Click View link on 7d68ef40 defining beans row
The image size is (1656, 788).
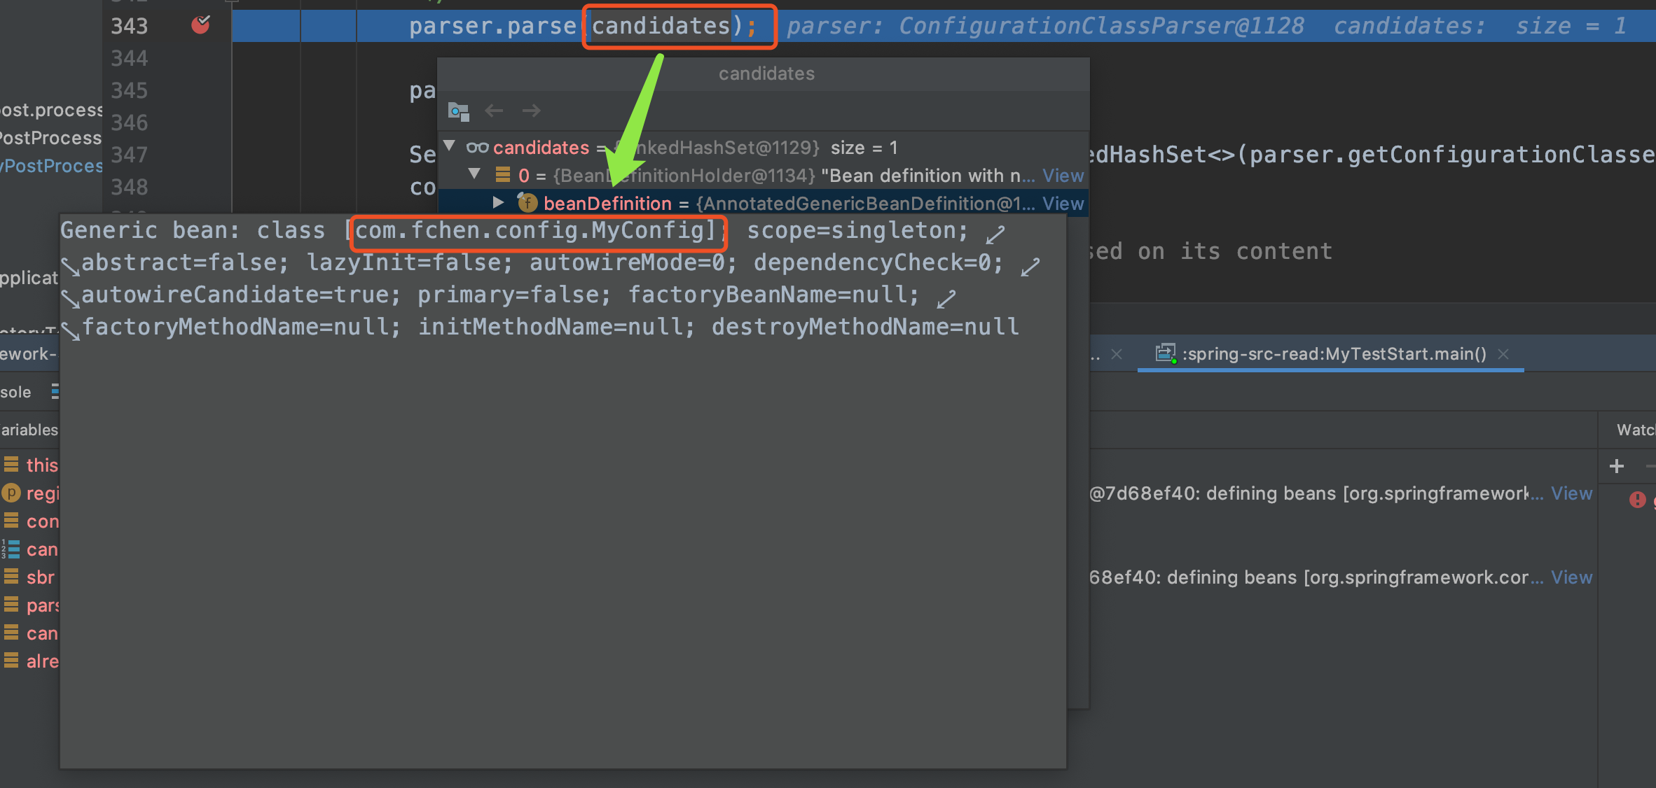1571,493
